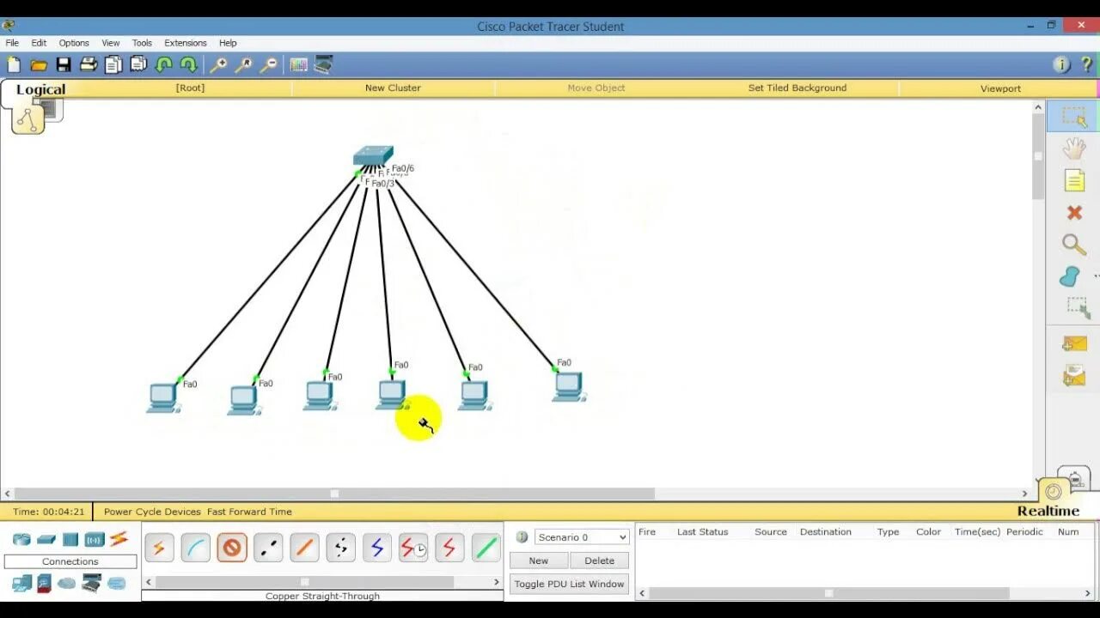This screenshot has height=618, width=1100.
Task: Open help with question mark icon
Action: click(1086, 64)
